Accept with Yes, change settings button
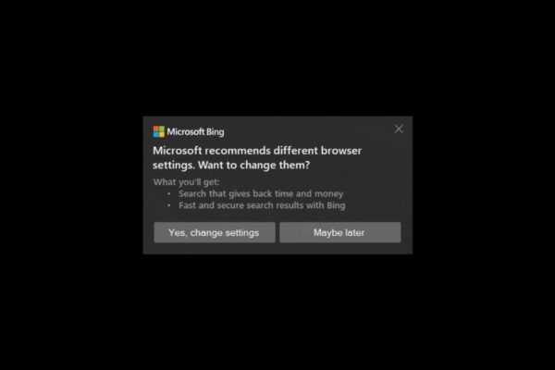 pos(215,232)
